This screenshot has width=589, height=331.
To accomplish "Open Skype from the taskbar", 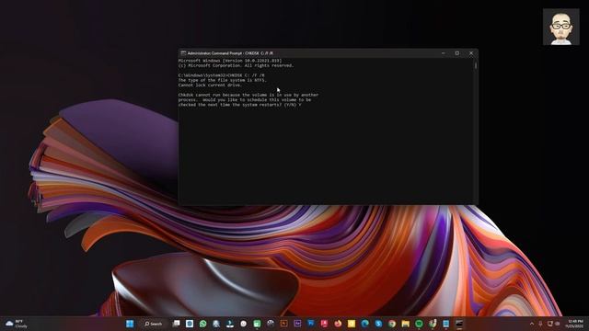I will coord(378,324).
